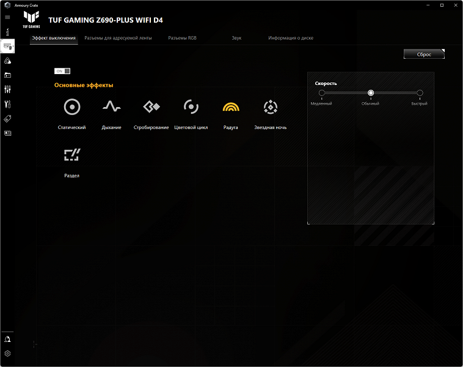Image resolution: width=463 pixels, height=367 pixels.
Task: Open the Settings gear in the sidebar
Action: [x=7, y=354]
